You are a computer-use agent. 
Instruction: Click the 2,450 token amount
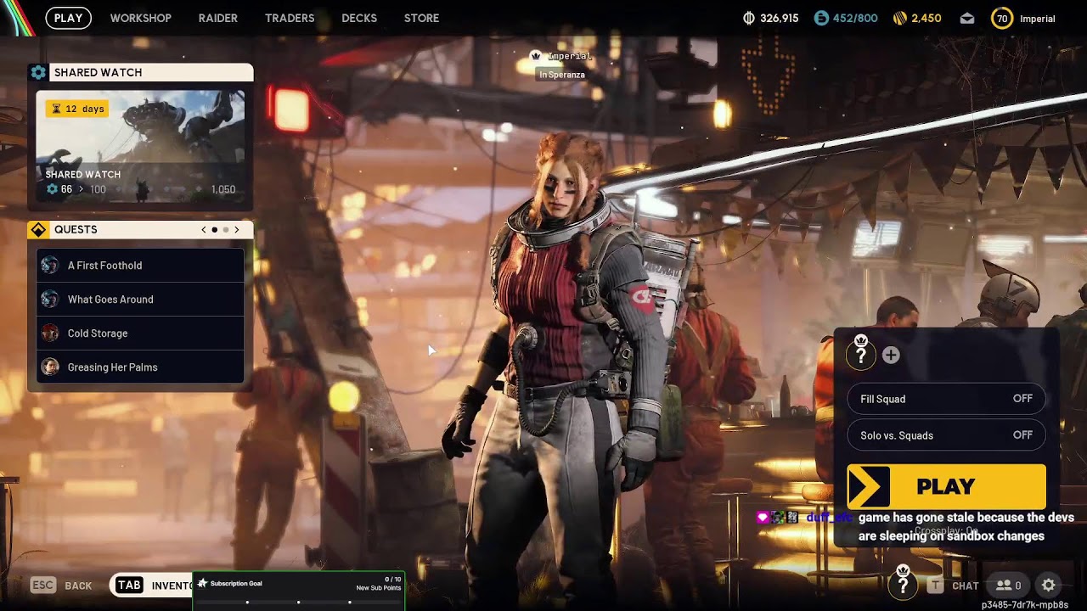tap(926, 19)
